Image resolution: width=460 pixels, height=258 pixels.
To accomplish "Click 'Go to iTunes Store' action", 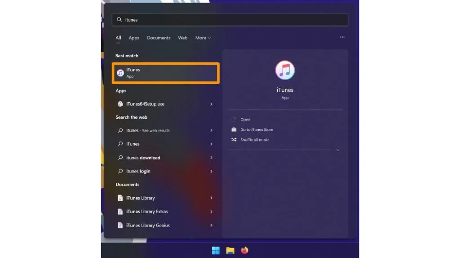I will (257, 129).
